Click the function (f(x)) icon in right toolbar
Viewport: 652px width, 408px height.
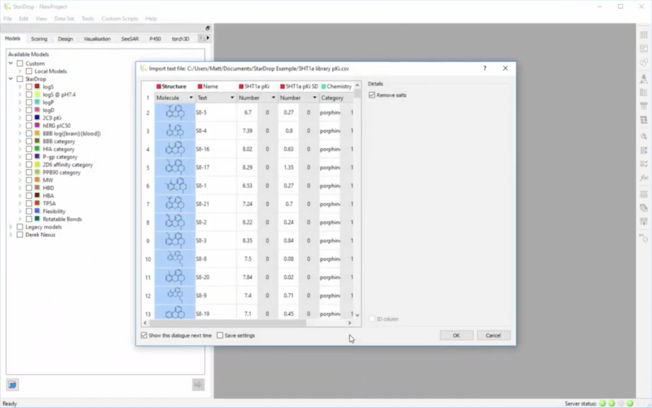point(644,178)
